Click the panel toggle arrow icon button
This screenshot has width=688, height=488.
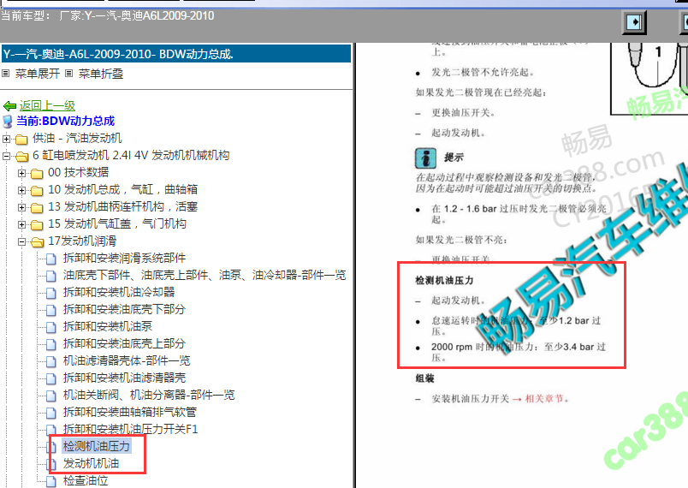point(634,22)
